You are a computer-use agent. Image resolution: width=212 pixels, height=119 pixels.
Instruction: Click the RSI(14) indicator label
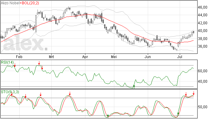point(7,62)
